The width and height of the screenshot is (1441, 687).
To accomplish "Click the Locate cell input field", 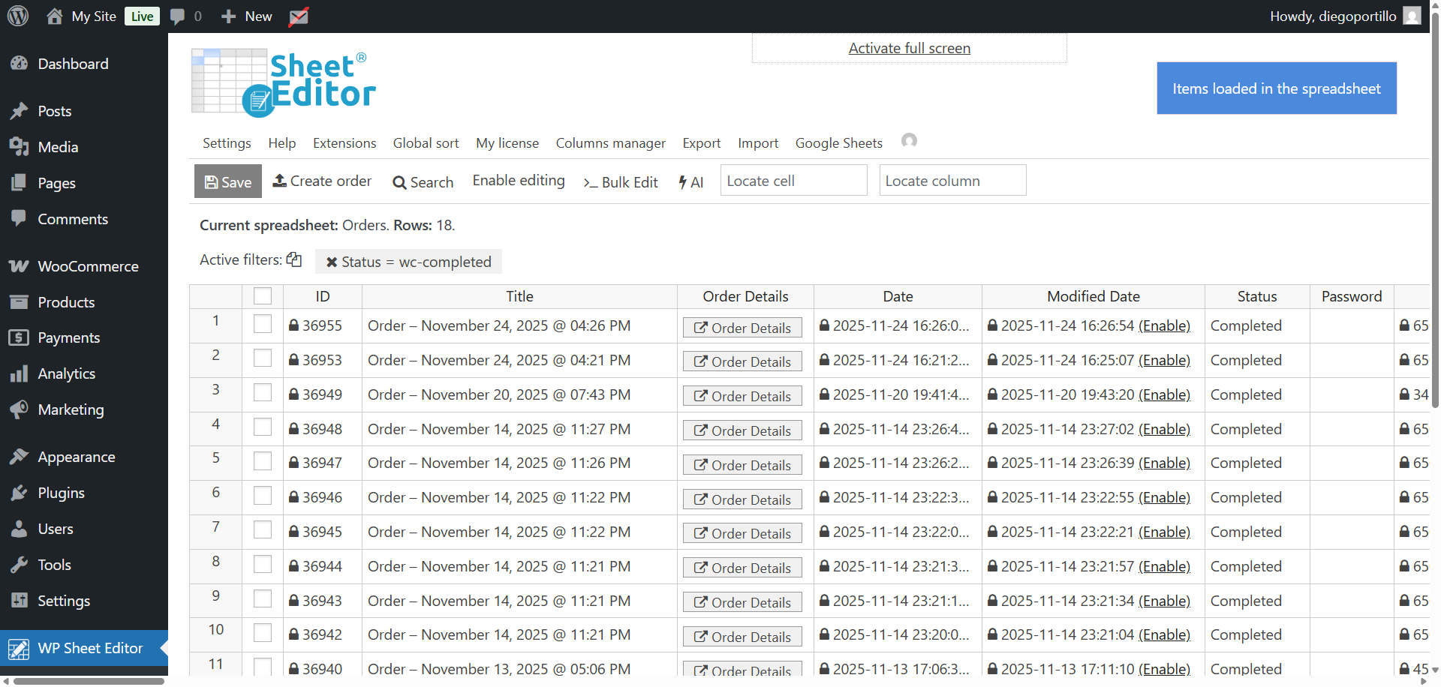I will 793,181.
